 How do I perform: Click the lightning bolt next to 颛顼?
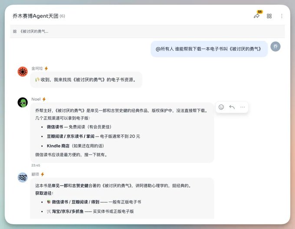[43, 174]
